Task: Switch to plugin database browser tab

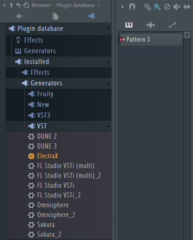Action: tap(92, 16)
